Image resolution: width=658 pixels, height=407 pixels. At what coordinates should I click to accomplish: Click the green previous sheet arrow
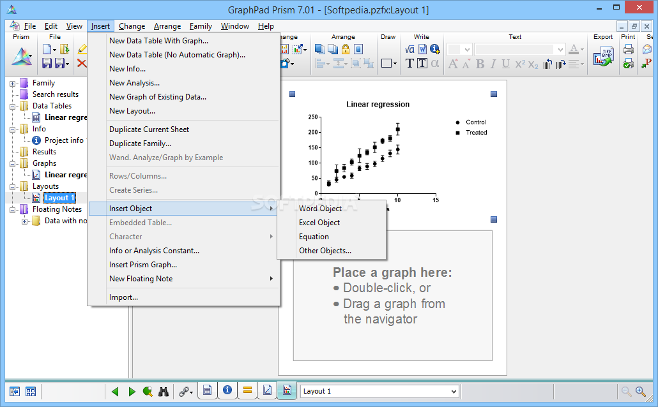tap(115, 392)
